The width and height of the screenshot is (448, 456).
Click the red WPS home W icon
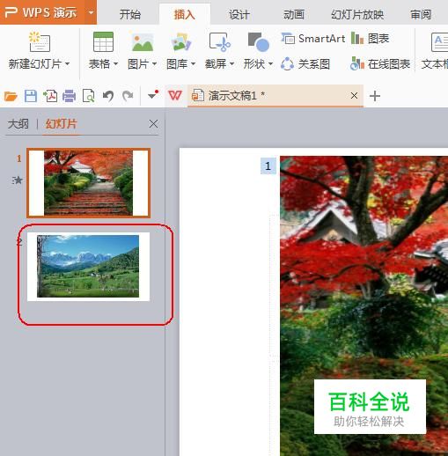tap(175, 95)
